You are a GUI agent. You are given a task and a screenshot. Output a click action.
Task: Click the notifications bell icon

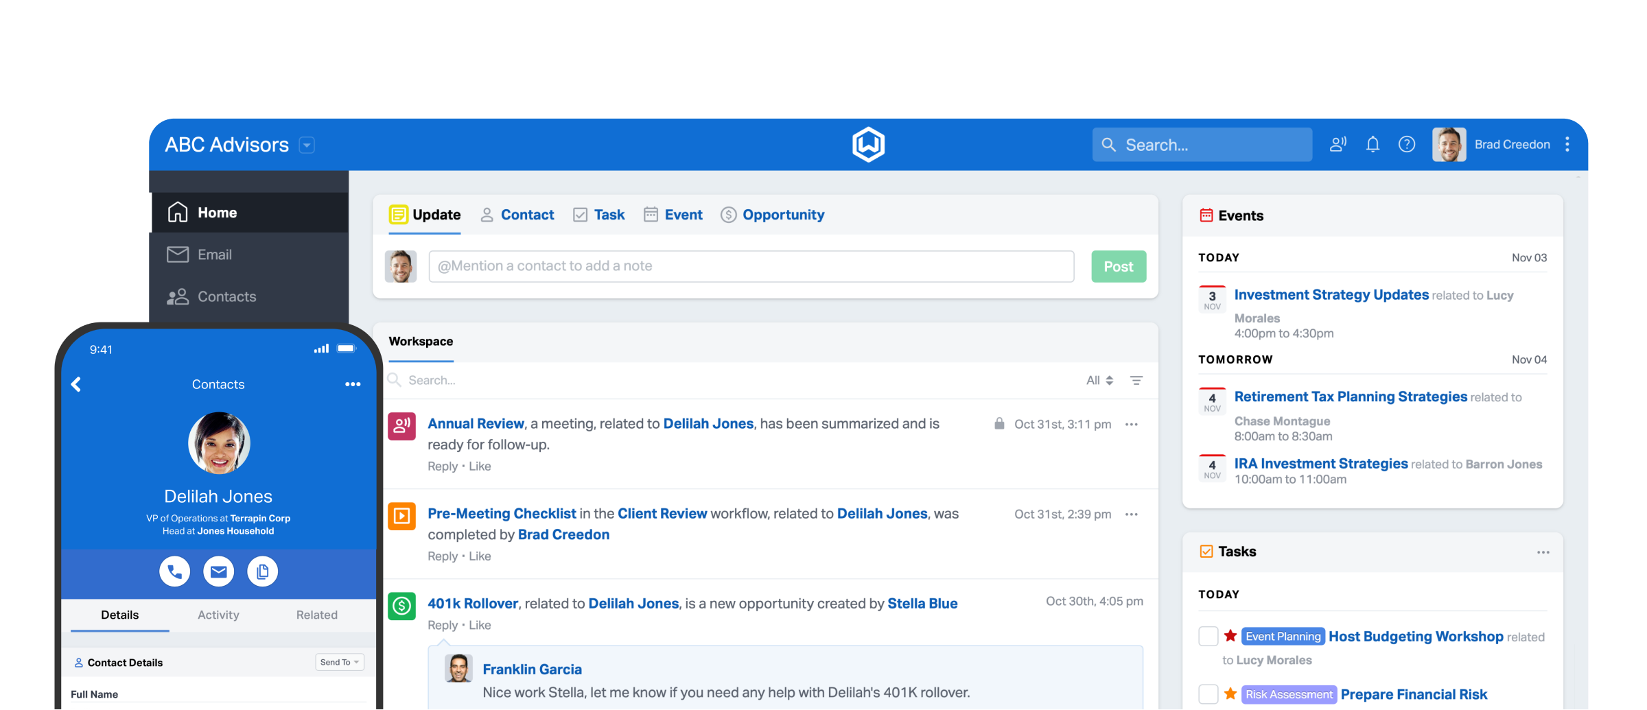pyautogui.click(x=1372, y=145)
